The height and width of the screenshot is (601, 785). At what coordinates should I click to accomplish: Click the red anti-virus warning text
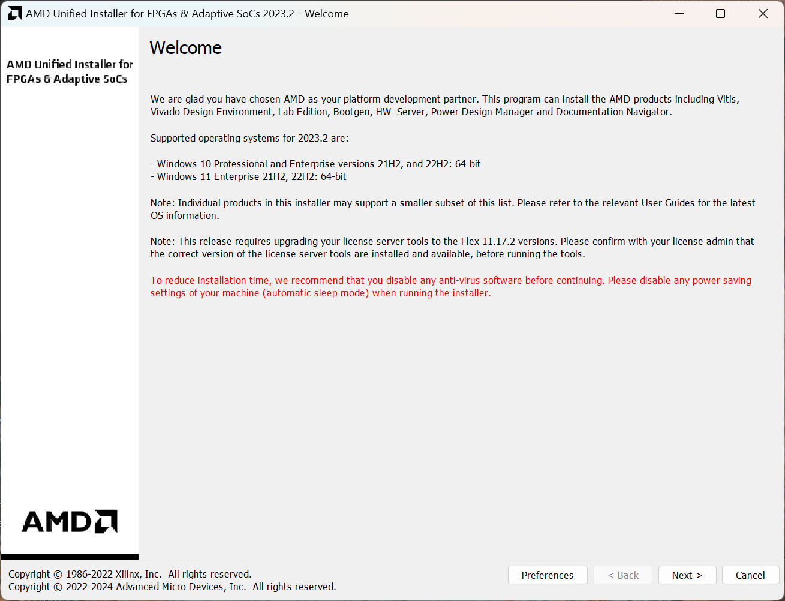[450, 287]
